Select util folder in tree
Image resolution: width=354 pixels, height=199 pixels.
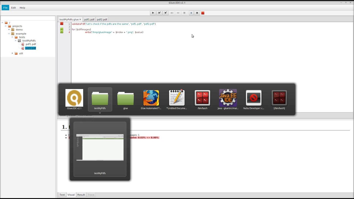coord(21,53)
